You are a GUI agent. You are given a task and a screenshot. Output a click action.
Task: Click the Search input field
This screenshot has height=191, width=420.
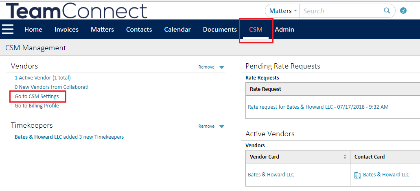pyautogui.click(x=339, y=11)
